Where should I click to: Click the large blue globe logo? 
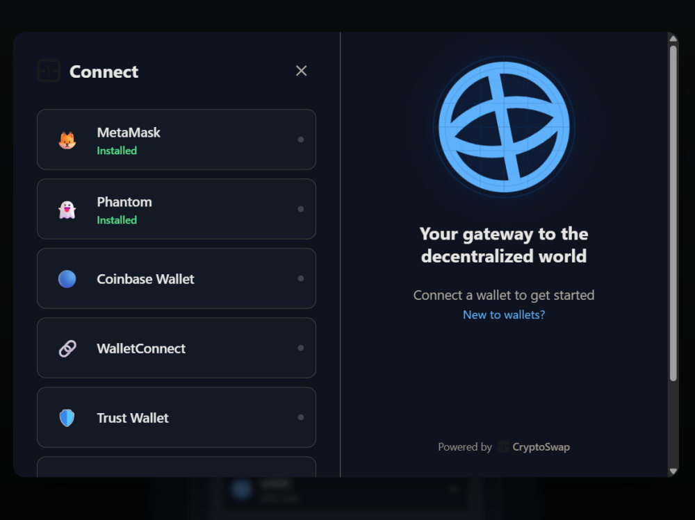504,127
